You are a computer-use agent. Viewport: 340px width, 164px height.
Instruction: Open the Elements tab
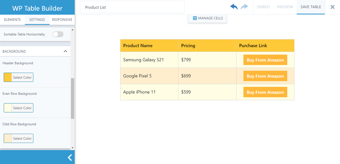13,20
